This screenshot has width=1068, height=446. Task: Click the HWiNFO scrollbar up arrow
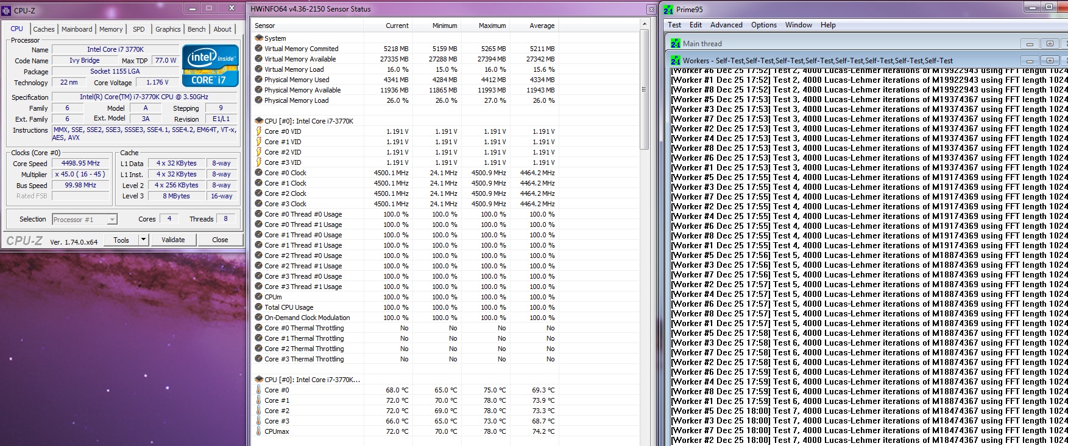click(x=645, y=24)
